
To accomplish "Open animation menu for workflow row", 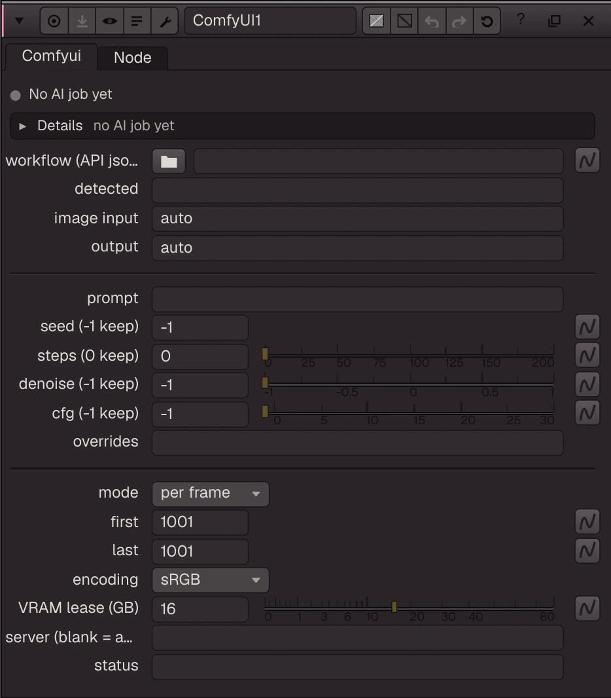I will (587, 160).
